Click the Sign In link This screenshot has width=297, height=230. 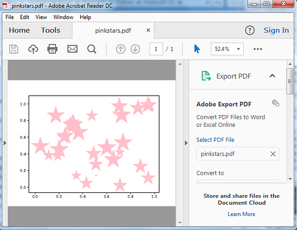tap(277, 30)
